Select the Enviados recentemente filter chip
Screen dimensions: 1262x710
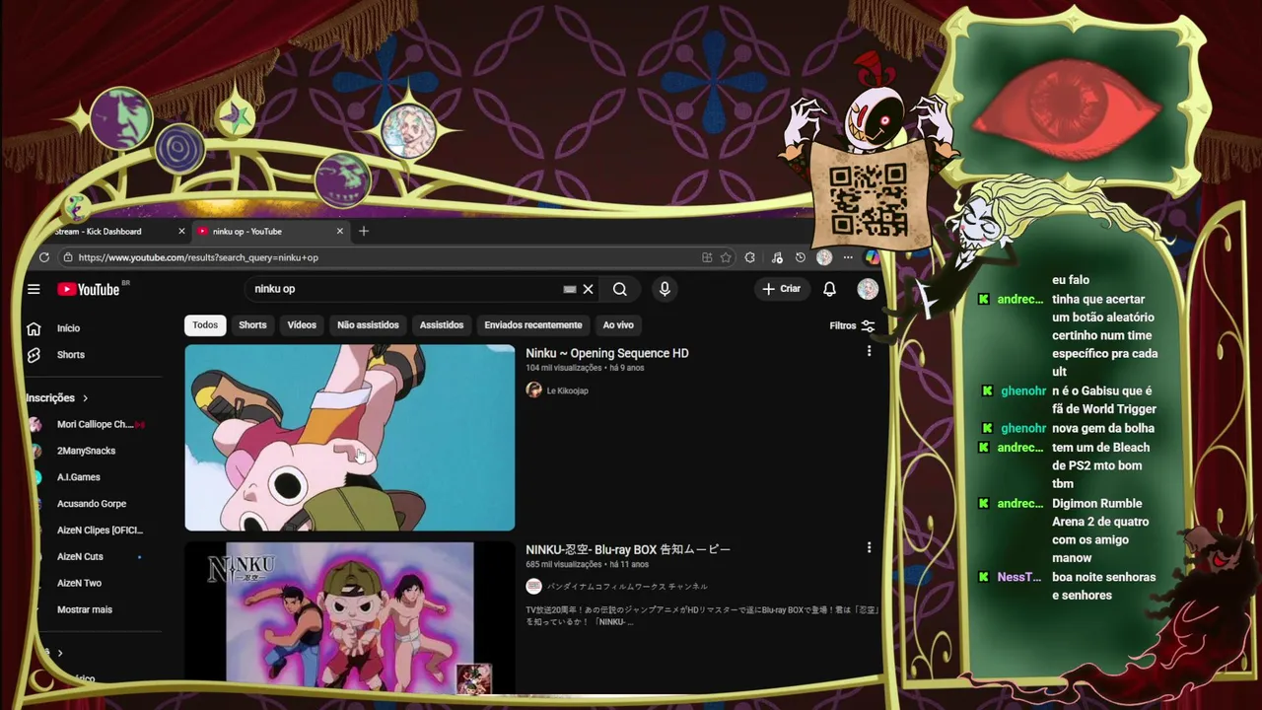[533, 325]
